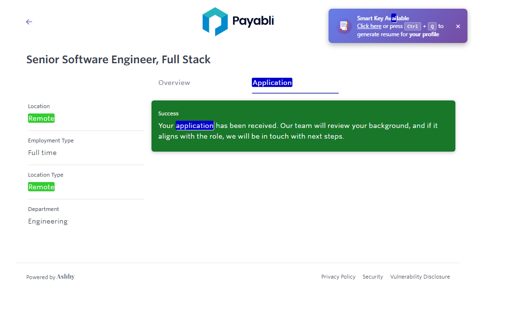Click the back arrow icon
This screenshot has height=324, width=521.
pos(29,22)
